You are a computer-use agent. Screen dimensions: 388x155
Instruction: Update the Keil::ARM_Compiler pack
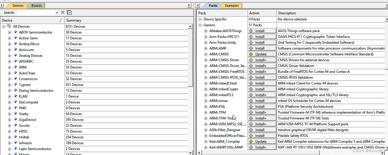pos(262,142)
